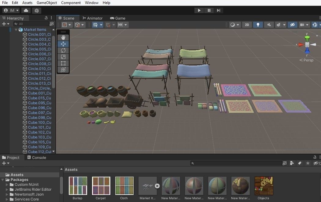Select the Scale tool
The width and height of the screenshot is (321, 202).
click(x=63, y=57)
